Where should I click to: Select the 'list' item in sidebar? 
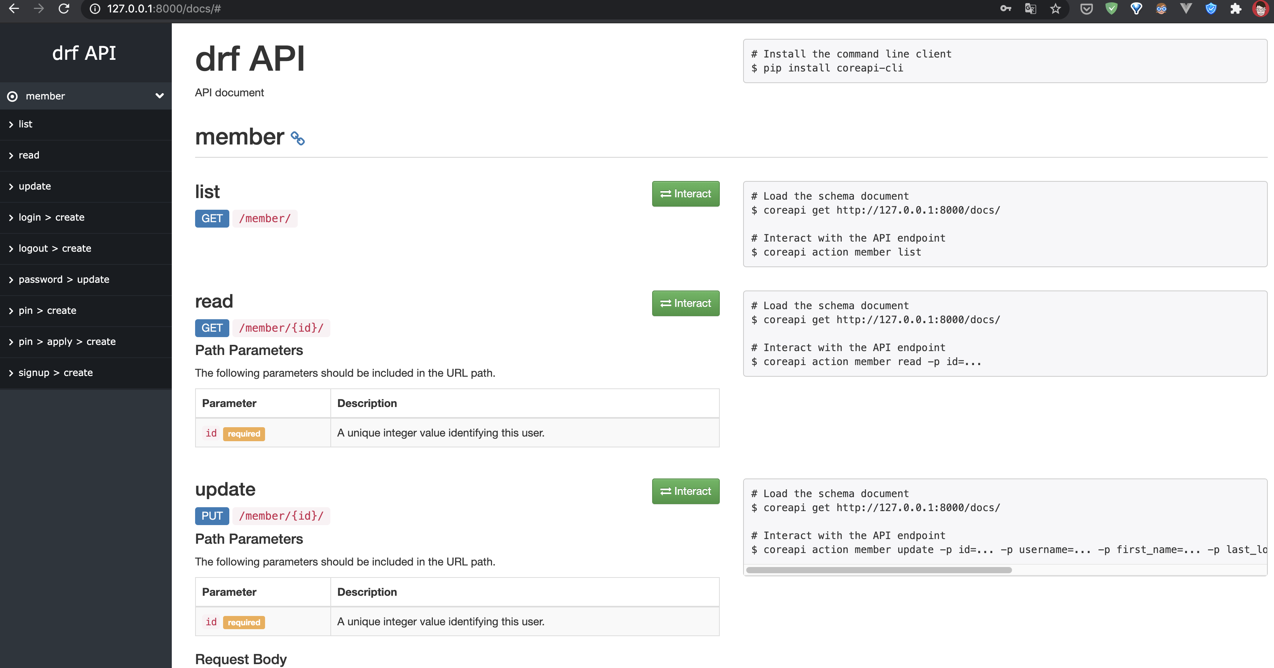click(x=25, y=124)
